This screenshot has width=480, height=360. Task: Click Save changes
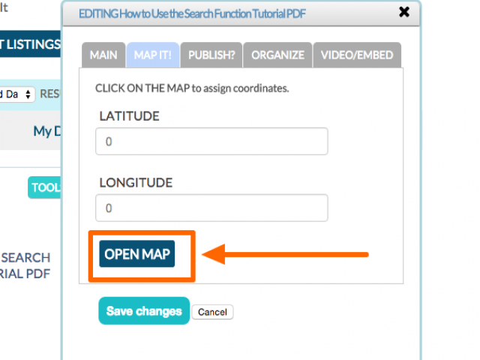point(144,310)
